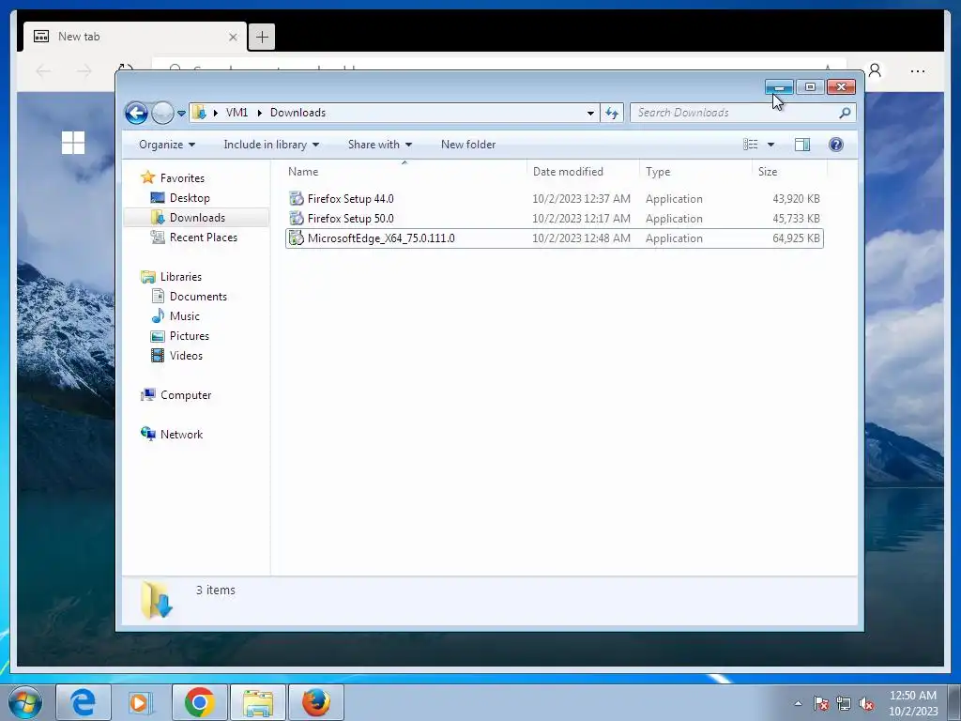Image resolution: width=961 pixels, height=721 pixels.
Task: Open Windows Media Player from taskbar
Action: [x=141, y=702]
